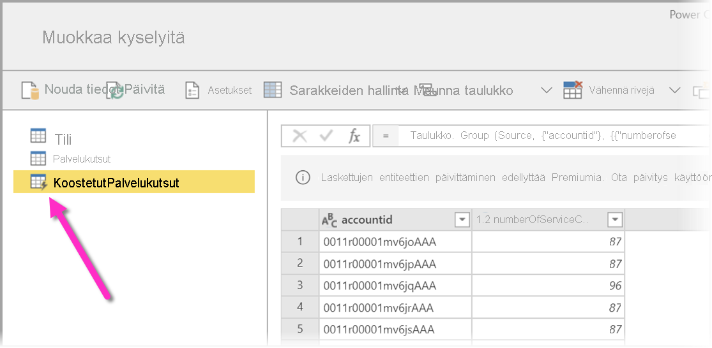Select row number 3 header
712x348 pixels.
[x=299, y=285]
